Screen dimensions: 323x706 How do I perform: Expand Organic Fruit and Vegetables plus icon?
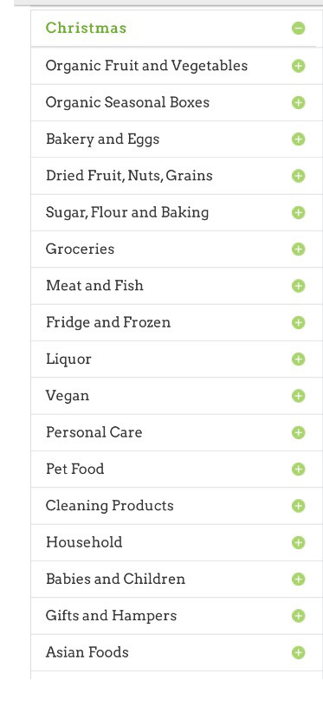[x=298, y=66]
